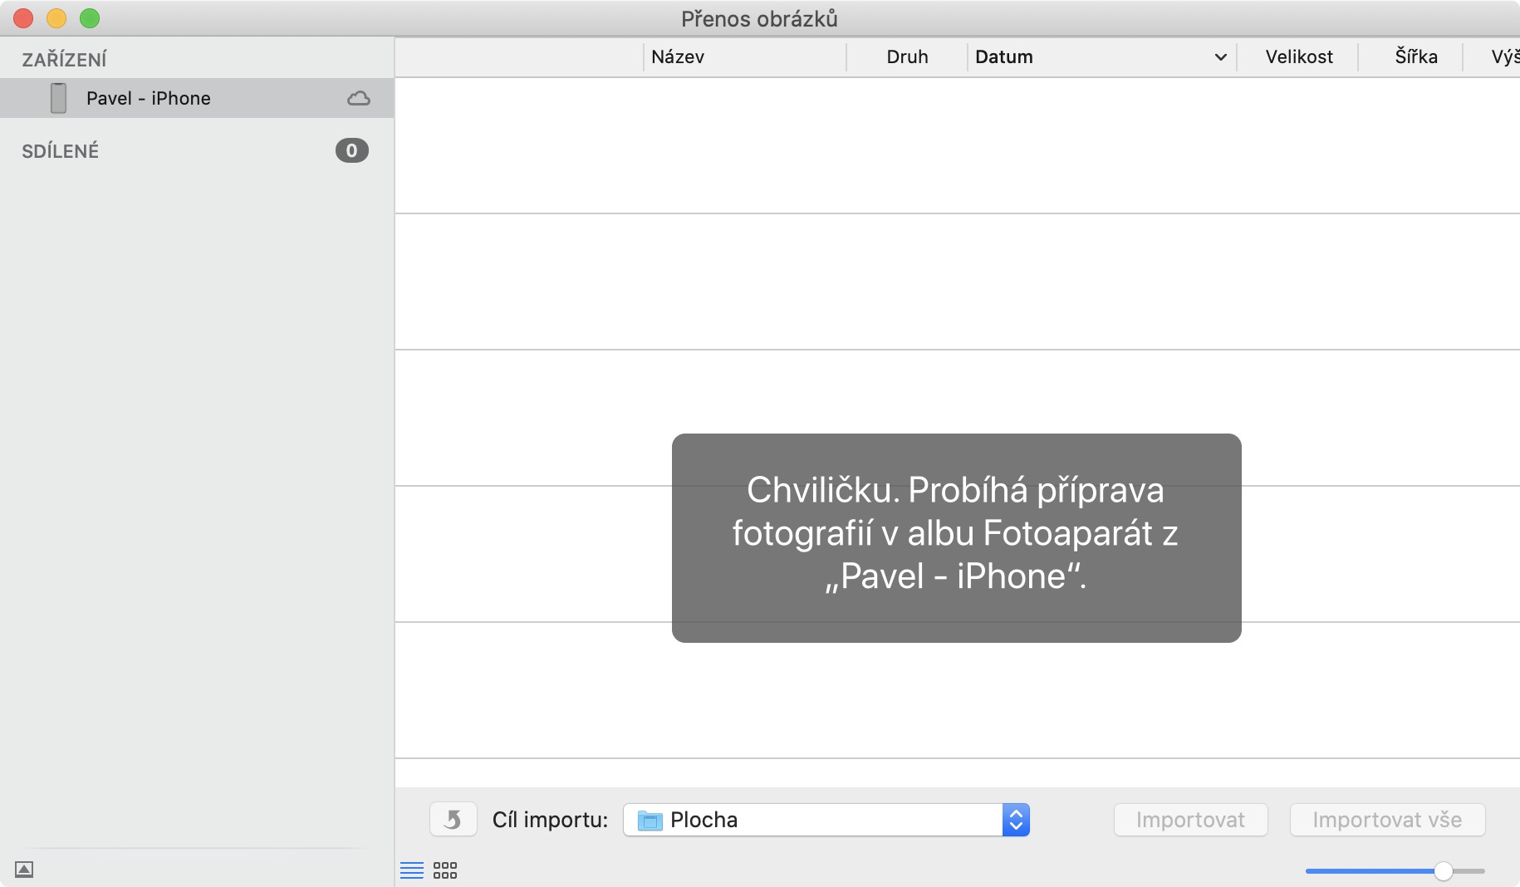Click the Cíl importu label

[x=550, y=820]
